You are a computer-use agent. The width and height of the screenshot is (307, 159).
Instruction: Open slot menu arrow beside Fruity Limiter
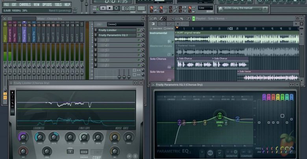coord(96,30)
